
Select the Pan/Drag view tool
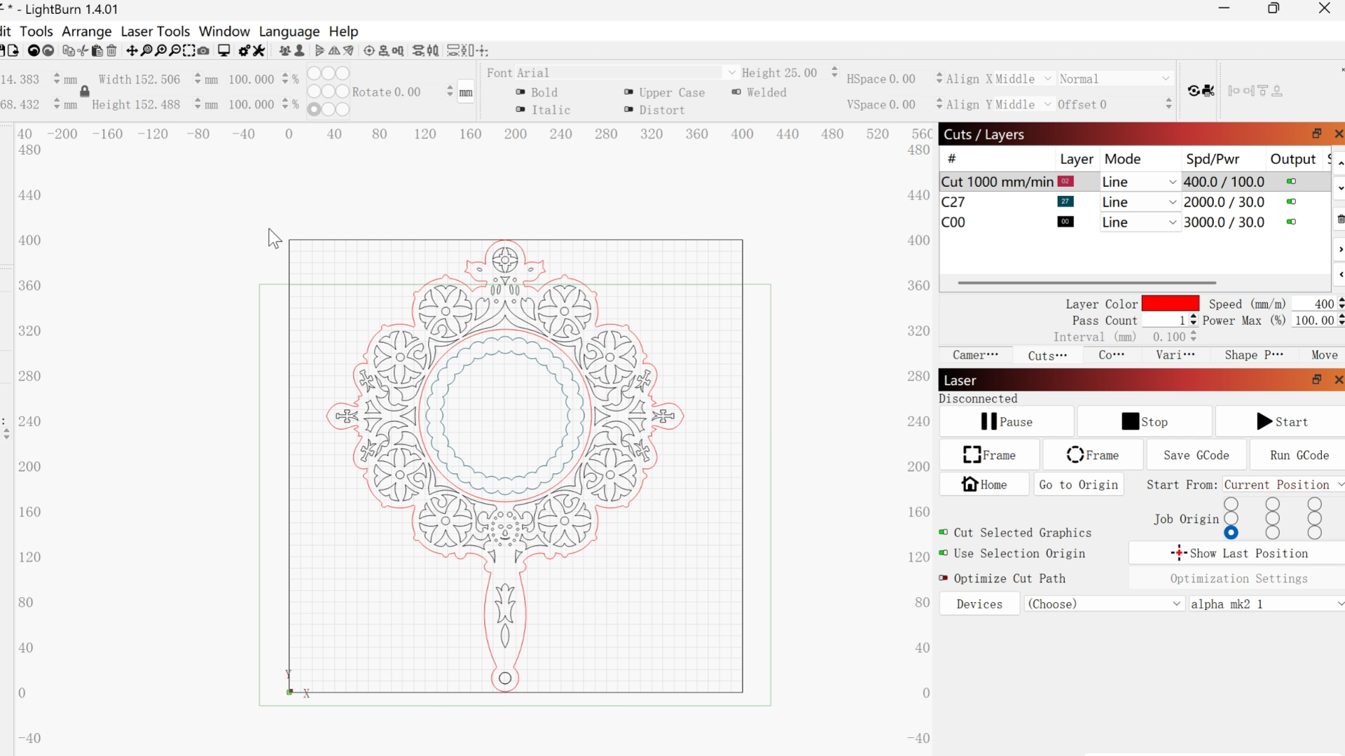click(x=132, y=50)
